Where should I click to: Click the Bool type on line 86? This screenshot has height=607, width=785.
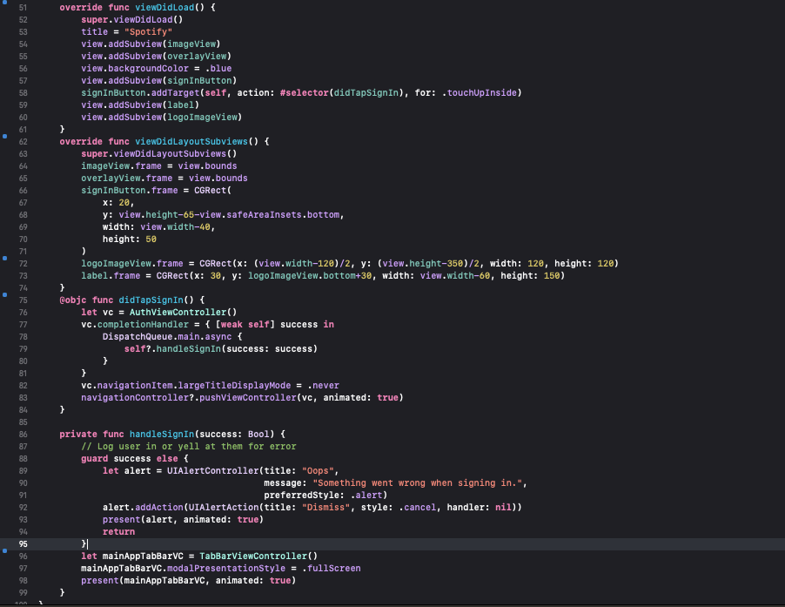258,435
